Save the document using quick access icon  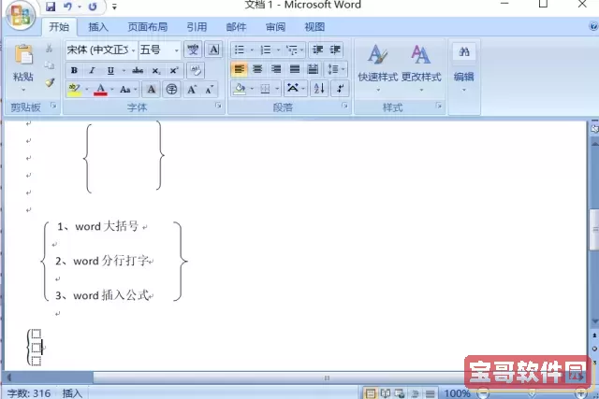pos(51,7)
